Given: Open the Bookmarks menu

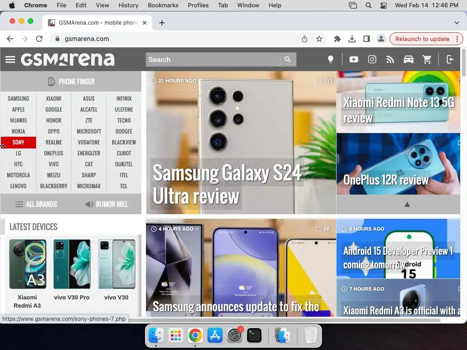Looking at the screenshot, I should [x=163, y=5].
